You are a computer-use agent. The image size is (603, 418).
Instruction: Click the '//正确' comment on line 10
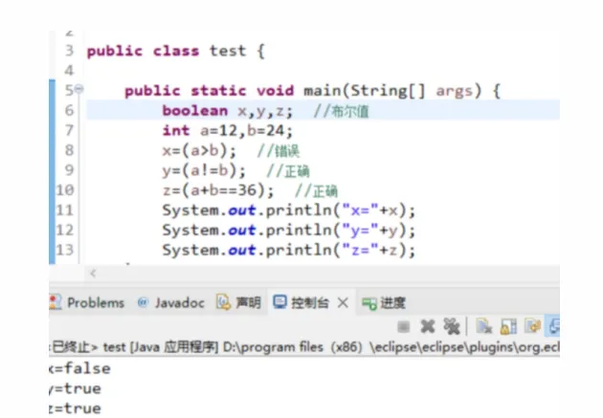316,191
